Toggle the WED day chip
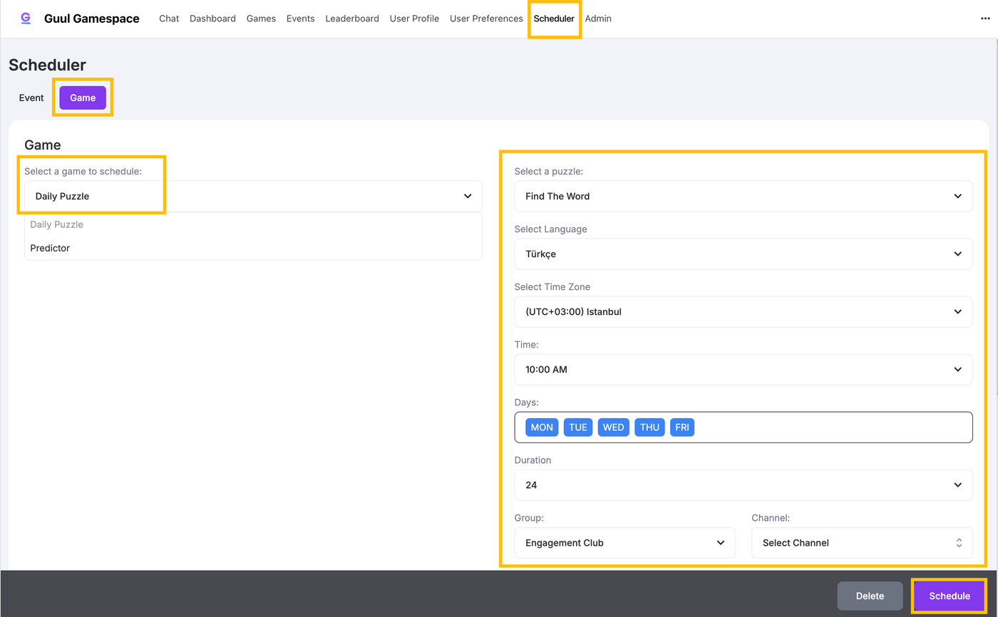Image resolution: width=998 pixels, height=617 pixels. (x=613, y=427)
